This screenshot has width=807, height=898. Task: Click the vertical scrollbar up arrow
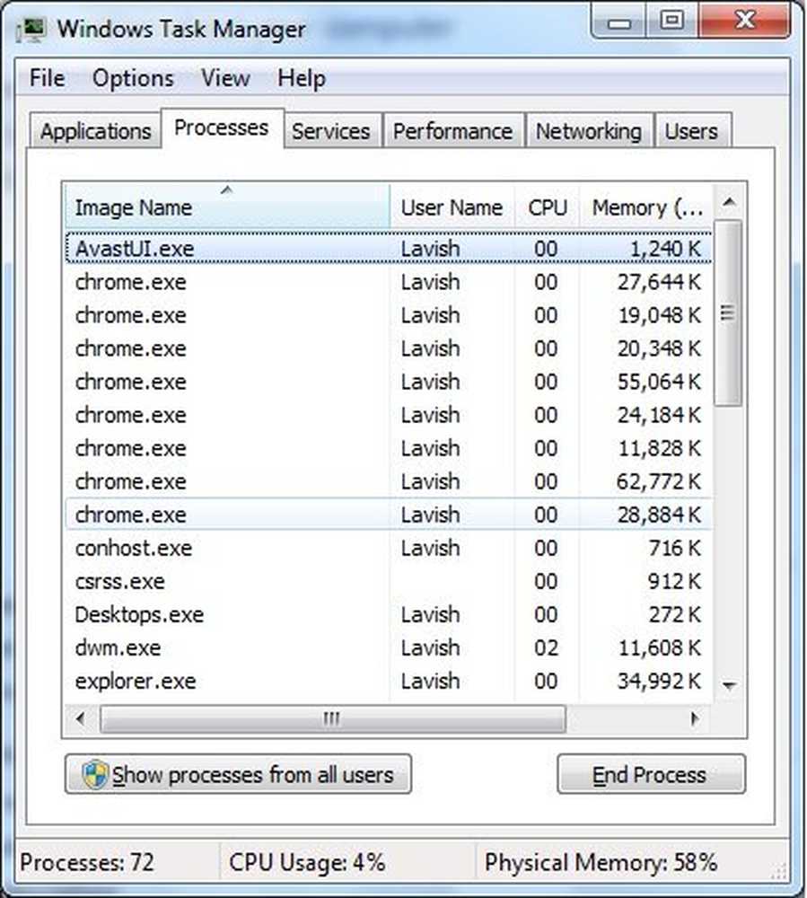[x=729, y=201]
